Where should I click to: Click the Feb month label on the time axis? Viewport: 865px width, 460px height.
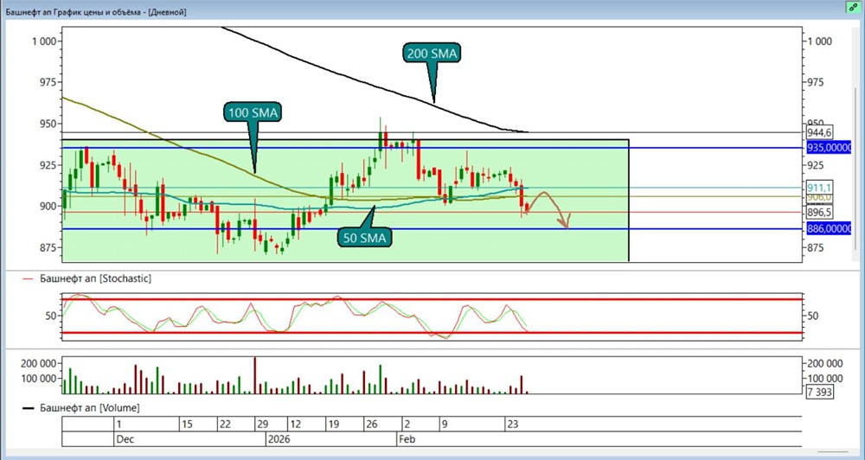(407, 439)
